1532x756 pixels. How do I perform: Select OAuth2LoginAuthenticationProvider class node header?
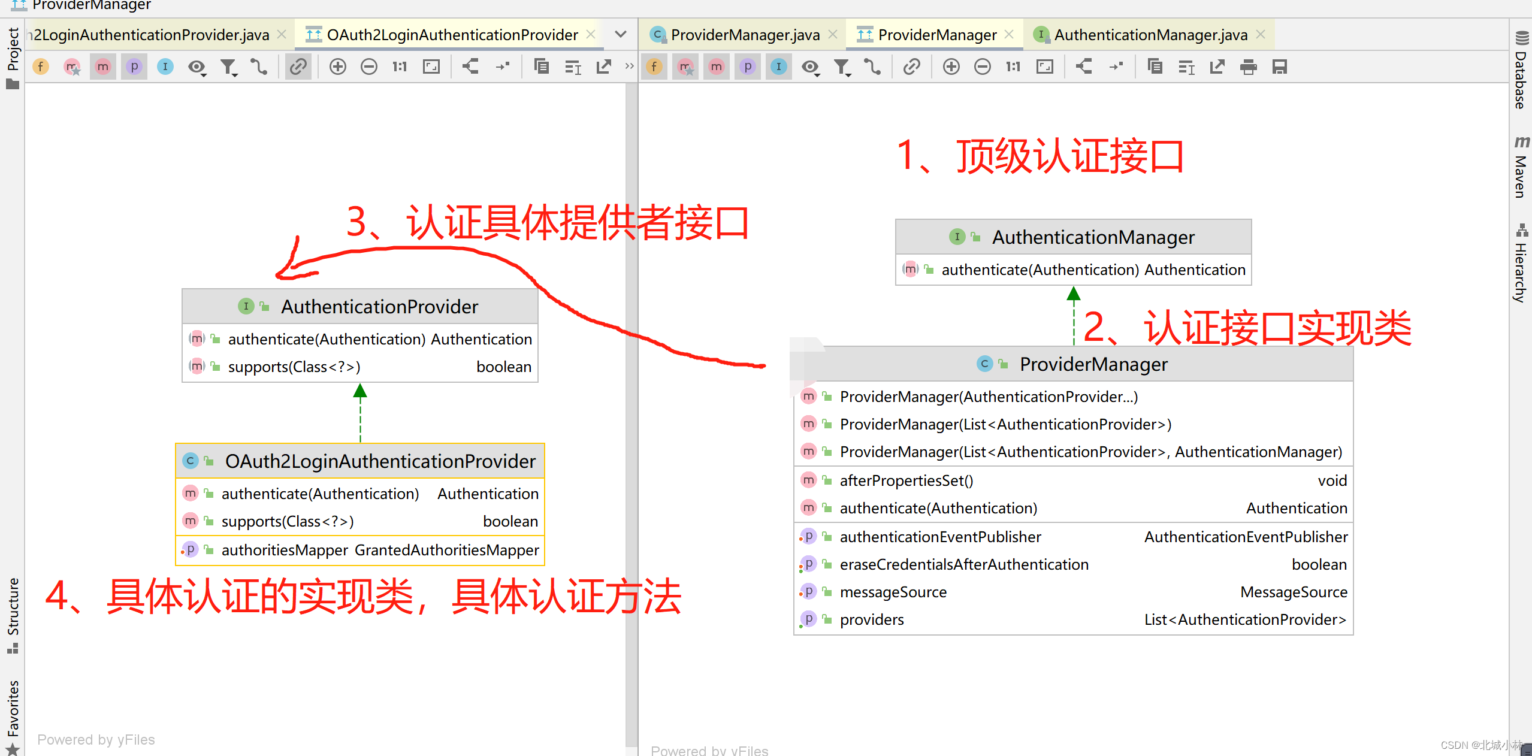click(x=359, y=461)
